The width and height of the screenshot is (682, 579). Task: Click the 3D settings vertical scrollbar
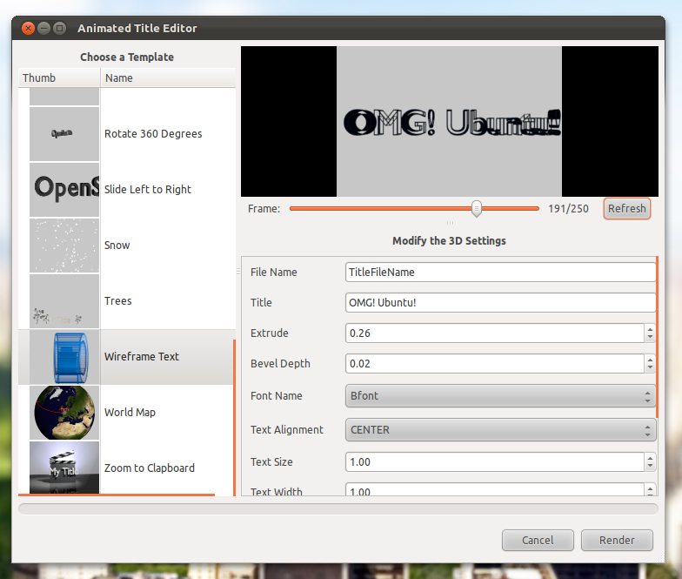click(657, 336)
